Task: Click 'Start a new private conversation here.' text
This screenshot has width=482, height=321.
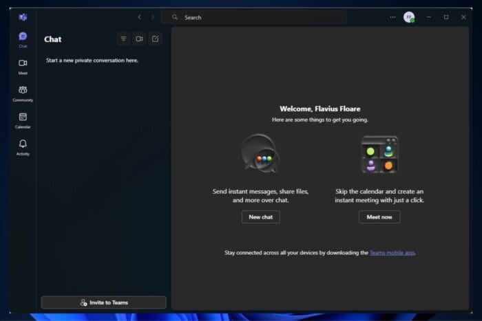Action: [92, 60]
